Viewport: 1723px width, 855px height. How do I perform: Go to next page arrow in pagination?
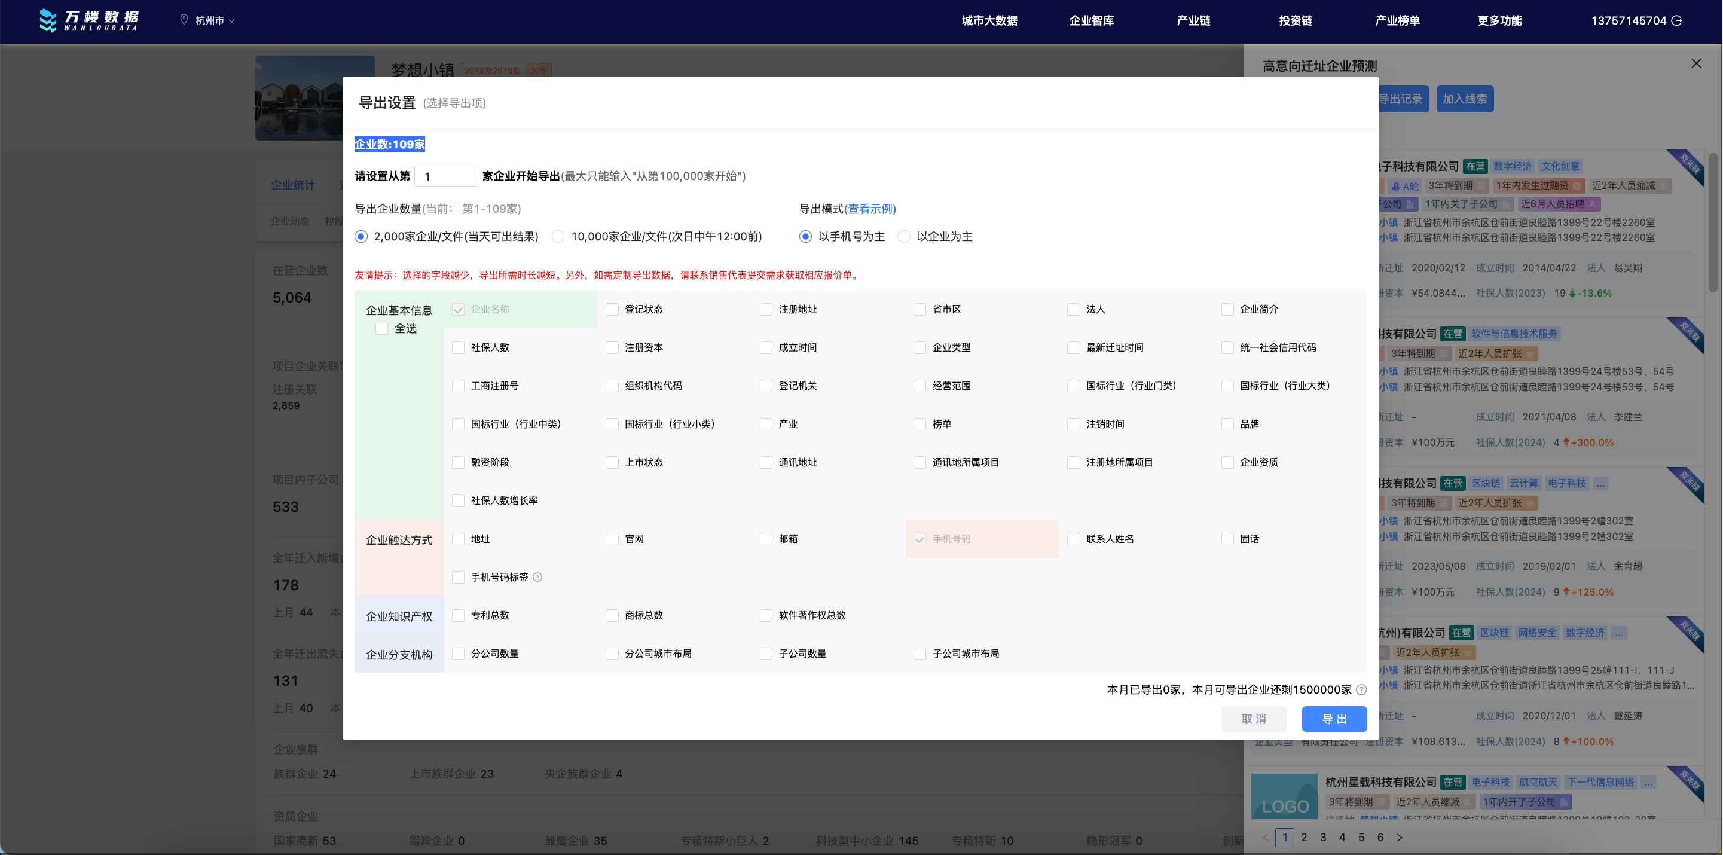1400,838
